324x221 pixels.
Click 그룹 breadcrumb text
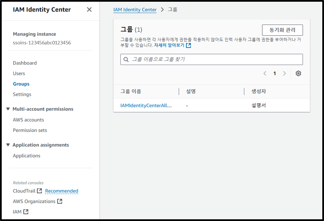click(x=172, y=9)
